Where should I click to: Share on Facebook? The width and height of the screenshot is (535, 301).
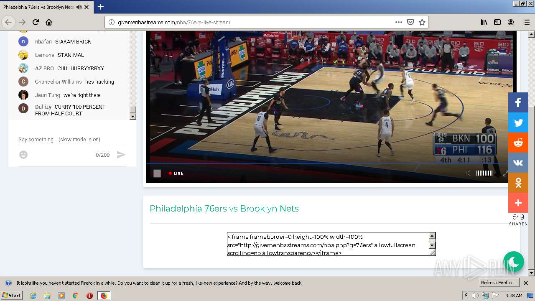518,102
